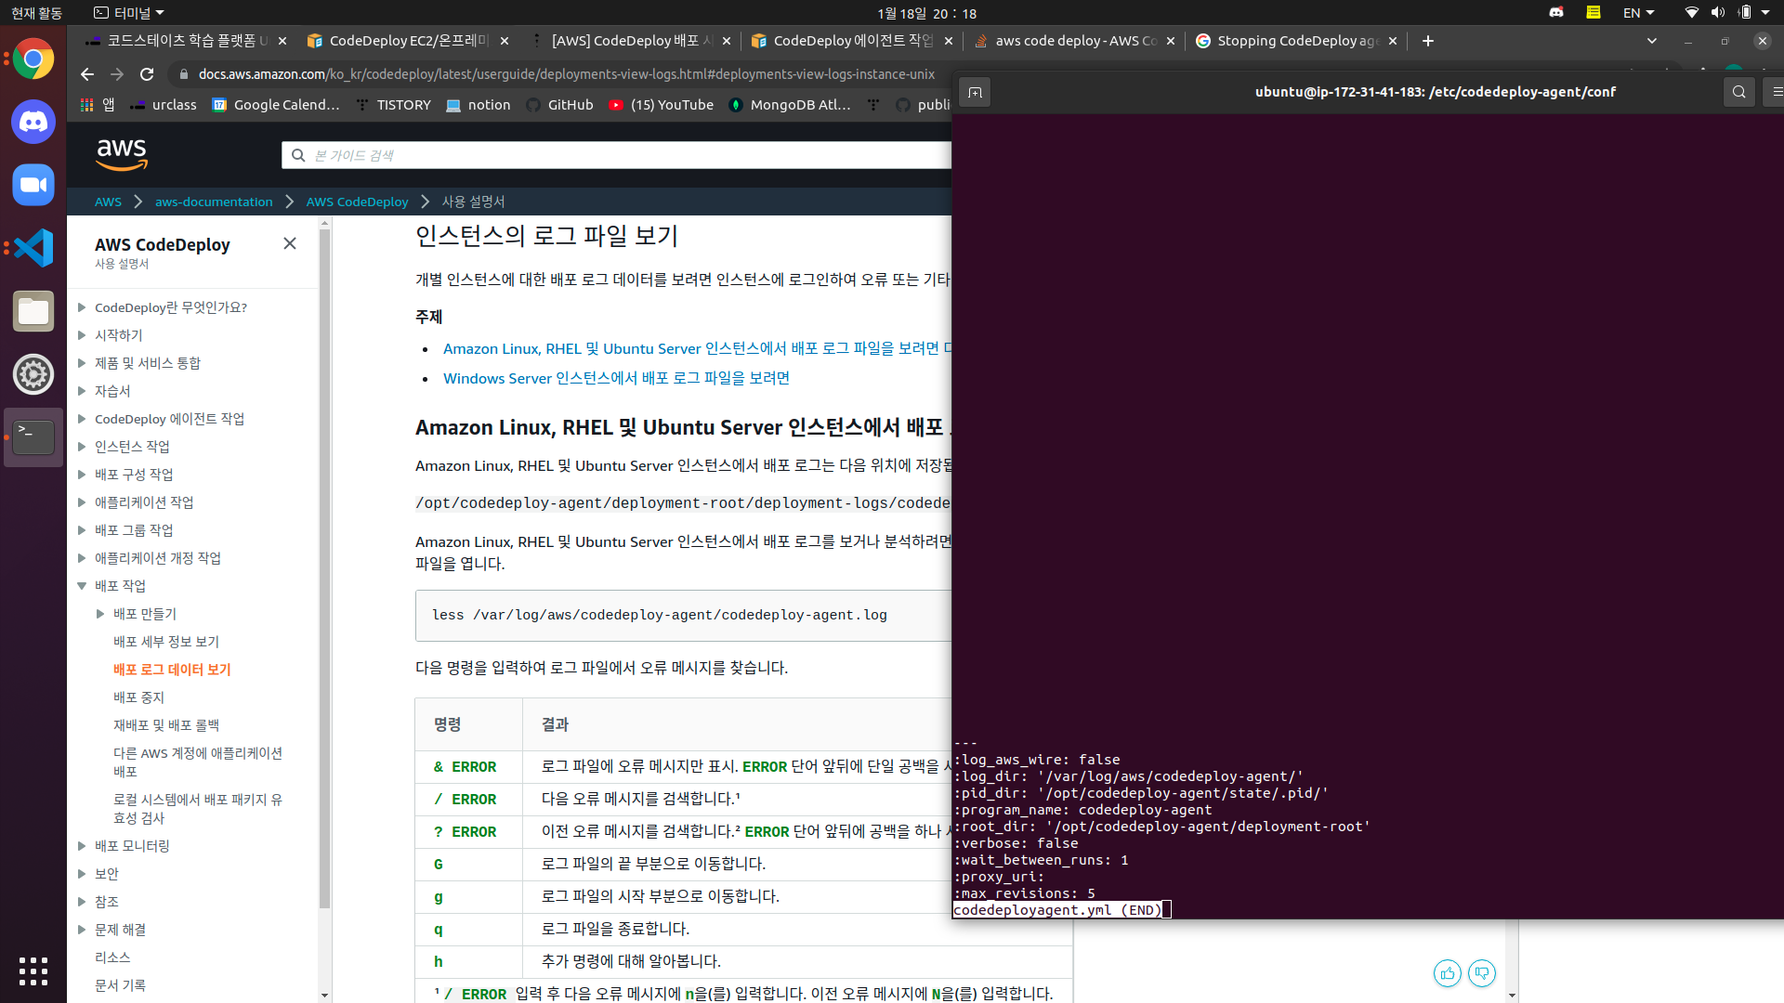Close the 코드스테이츠 학습 플랫폼 tab
The width and height of the screenshot is (1784, 1003).
click(282, 41)
